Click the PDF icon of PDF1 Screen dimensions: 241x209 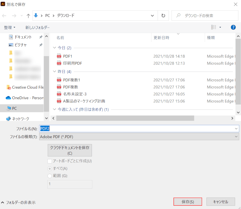59,56
